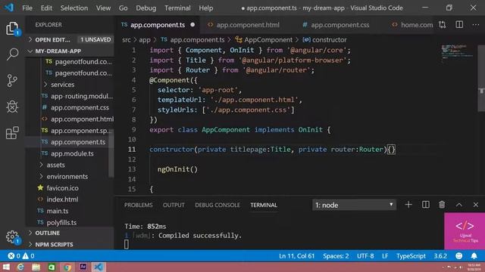
Task: Open Internet Explorer from taskbar
Action: 20,267
